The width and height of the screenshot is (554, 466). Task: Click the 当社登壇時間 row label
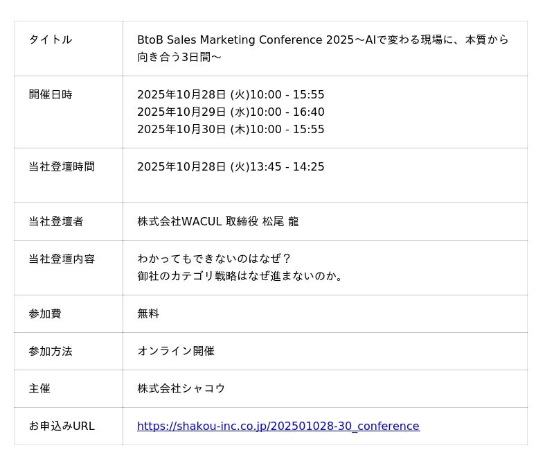[62, 166]
